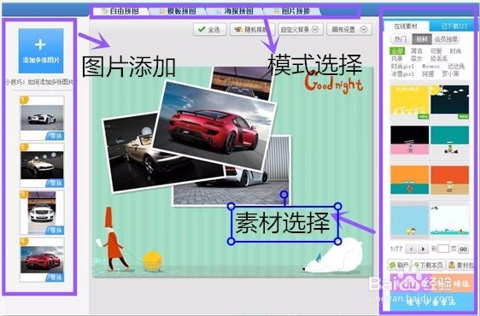
Task: Click 替换 on the fourth thumbnail
Action: [56, 278]
